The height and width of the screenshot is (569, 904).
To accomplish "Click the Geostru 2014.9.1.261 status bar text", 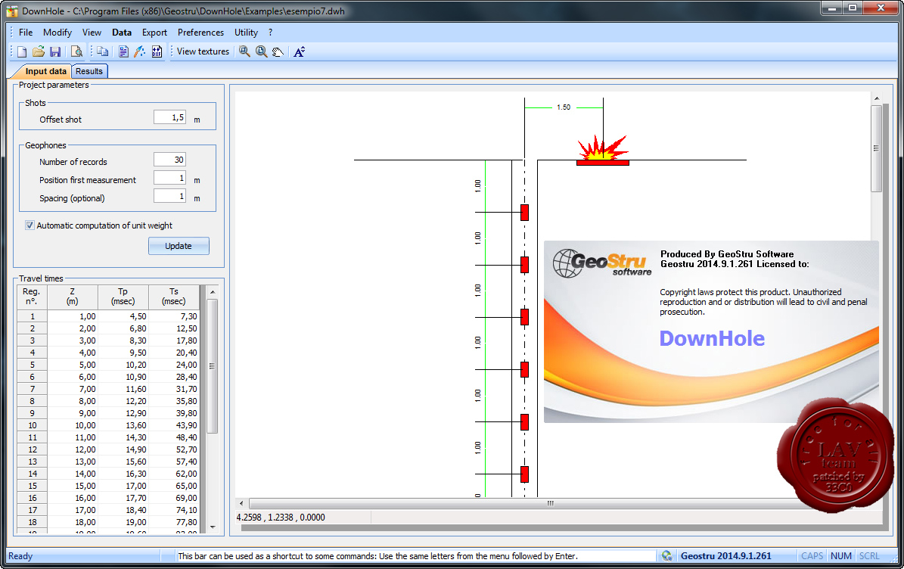I will click(x=726, y=555).
